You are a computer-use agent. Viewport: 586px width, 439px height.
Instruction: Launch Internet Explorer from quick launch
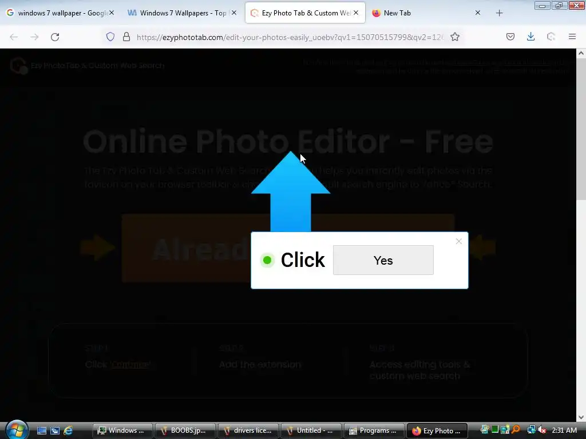coord(68,431)
